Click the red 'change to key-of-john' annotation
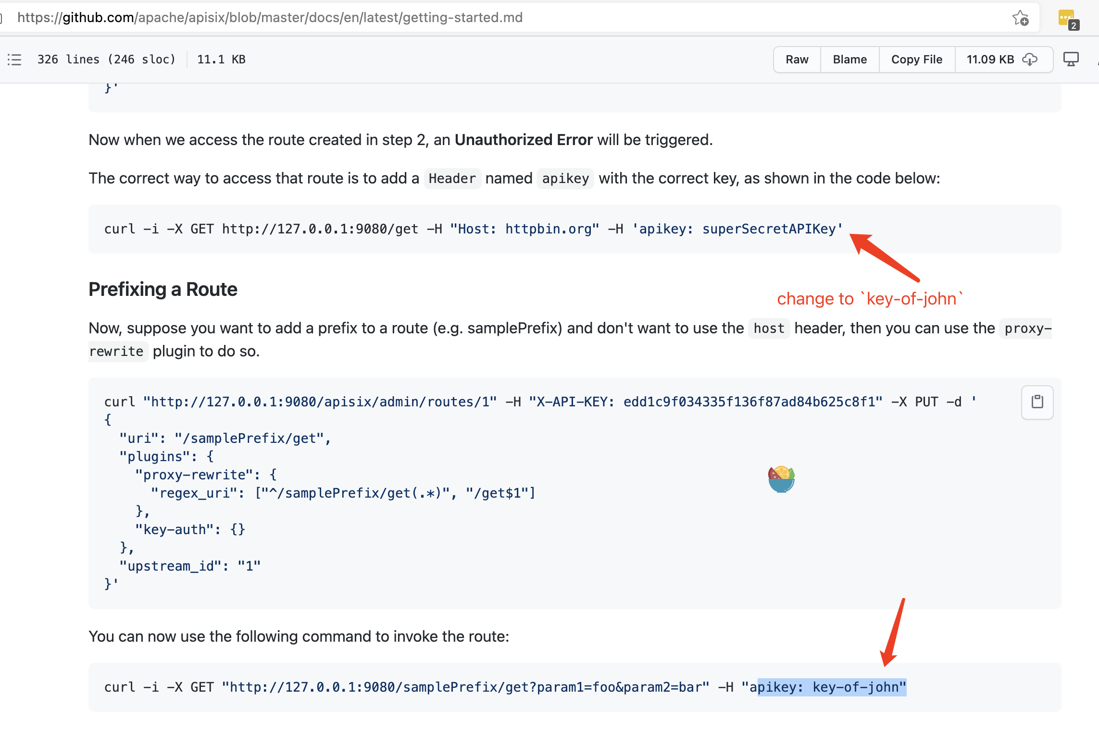This screenshot has height=732, width=1099. click(x=869, y=299)
